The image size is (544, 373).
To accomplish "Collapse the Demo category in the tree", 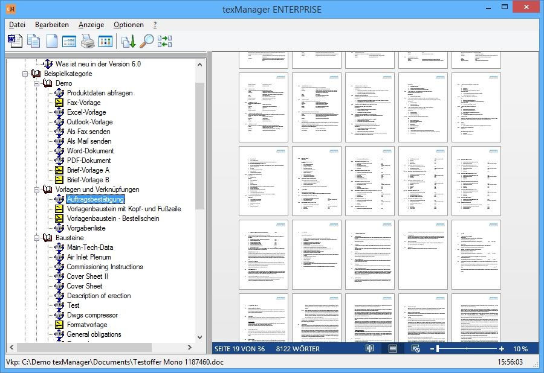I will [x=37, y=83].
